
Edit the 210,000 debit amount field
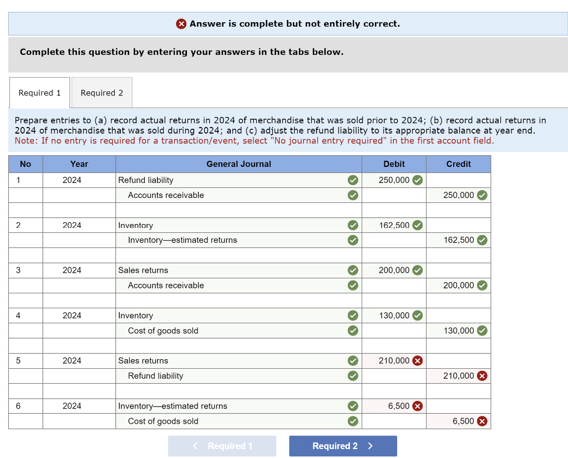coord(394,360)
